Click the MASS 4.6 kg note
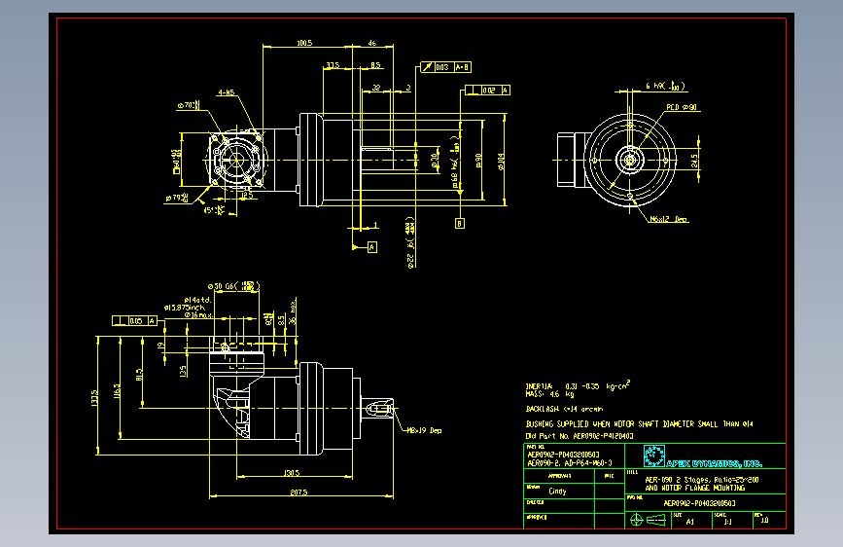This screenshot has width=843, height=547. pos(549,394)
